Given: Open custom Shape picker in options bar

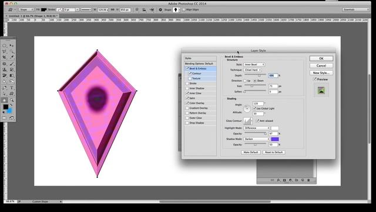Looking at the screenshot, I should point(176,9).
